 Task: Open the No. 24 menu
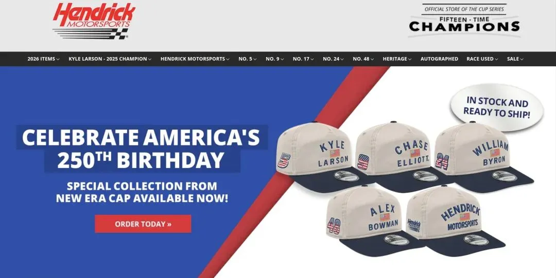point(333,59)
